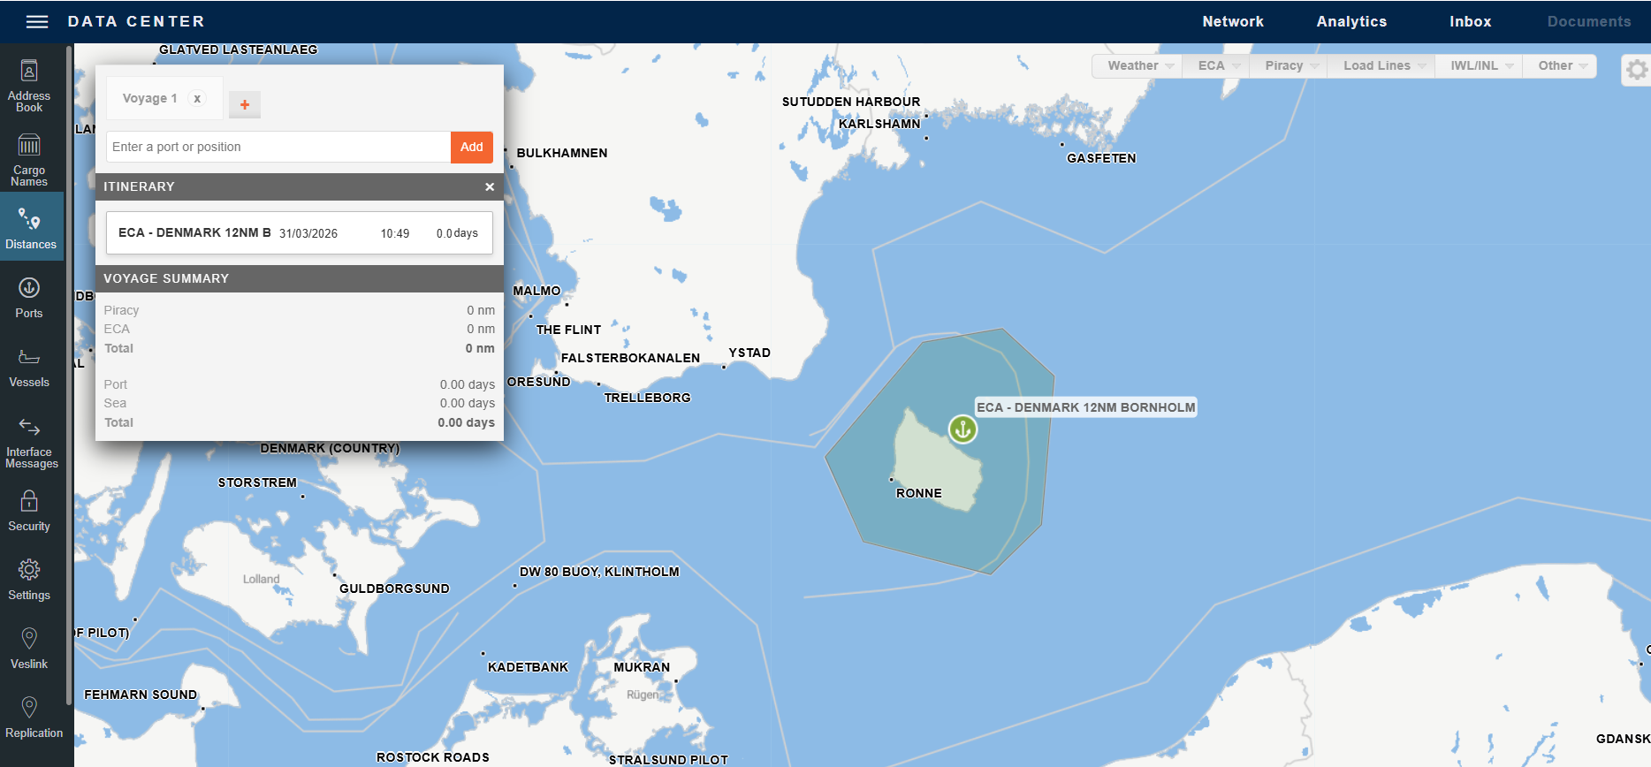Open Replication in sidebar
The height and width of the screenshot is (767, 1651).
point(34,718)
